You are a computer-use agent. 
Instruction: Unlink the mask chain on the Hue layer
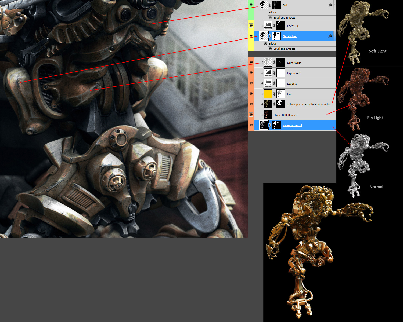point(274,94)
